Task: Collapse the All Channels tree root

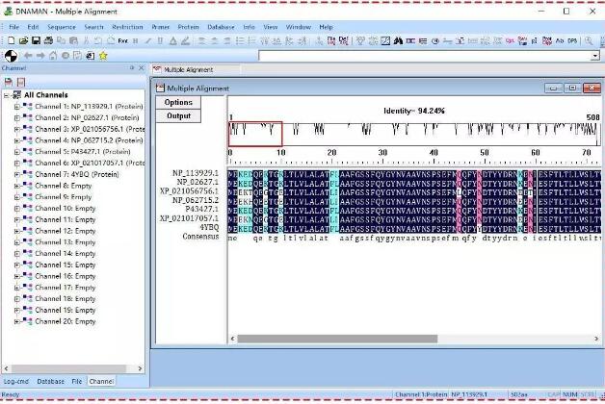Action: (7, 95)
